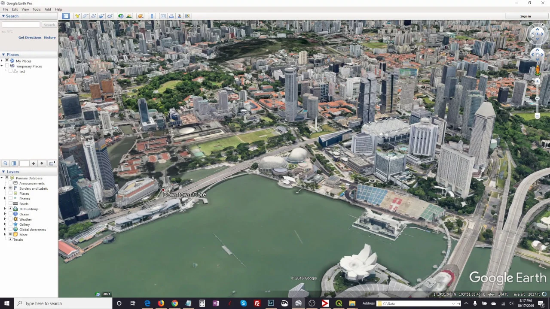This screenshot has height=309, width=550.
Task: Move the selected place down with the arrow
Action: coord(42,164)
